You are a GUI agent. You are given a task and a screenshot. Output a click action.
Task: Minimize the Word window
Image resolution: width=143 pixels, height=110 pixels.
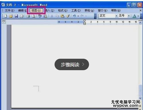click(129, 5)
